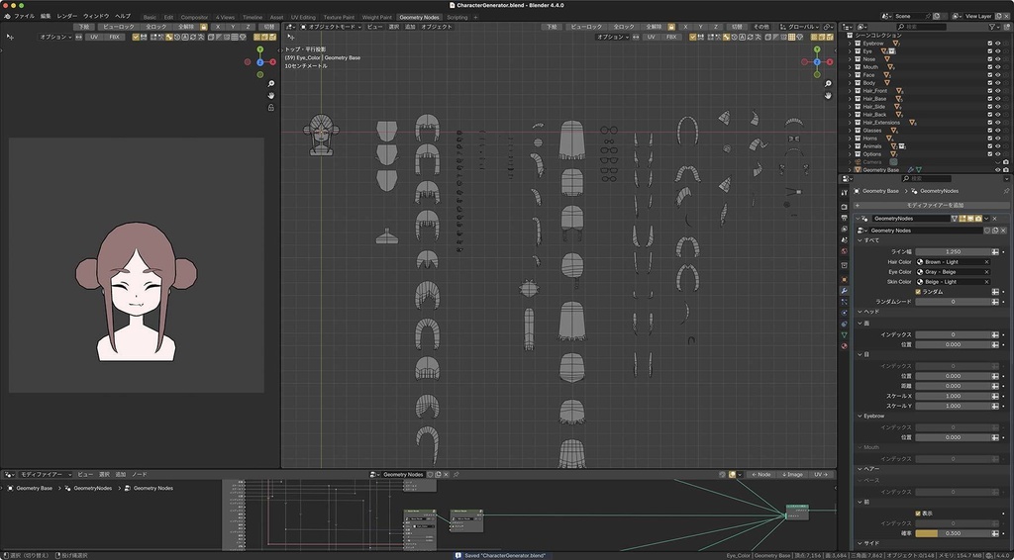Click the add workspace plus icon
This screenshot has width=1014, height=560.
(x=475, y=18)
